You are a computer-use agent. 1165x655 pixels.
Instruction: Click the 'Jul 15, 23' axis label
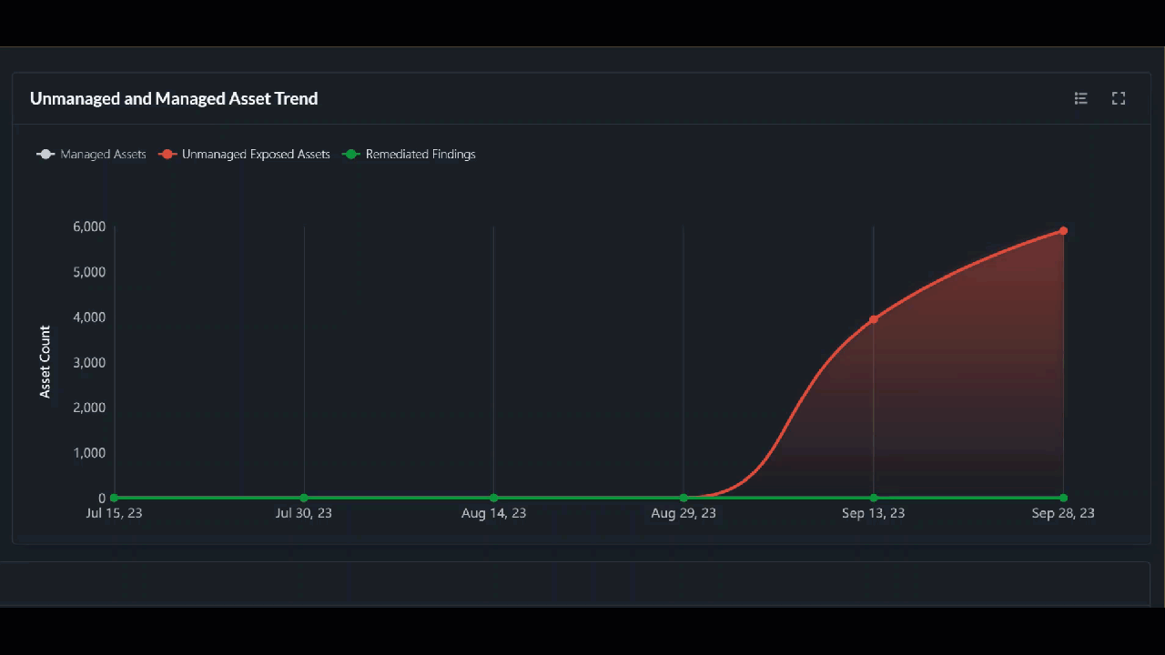click(115, 513)
